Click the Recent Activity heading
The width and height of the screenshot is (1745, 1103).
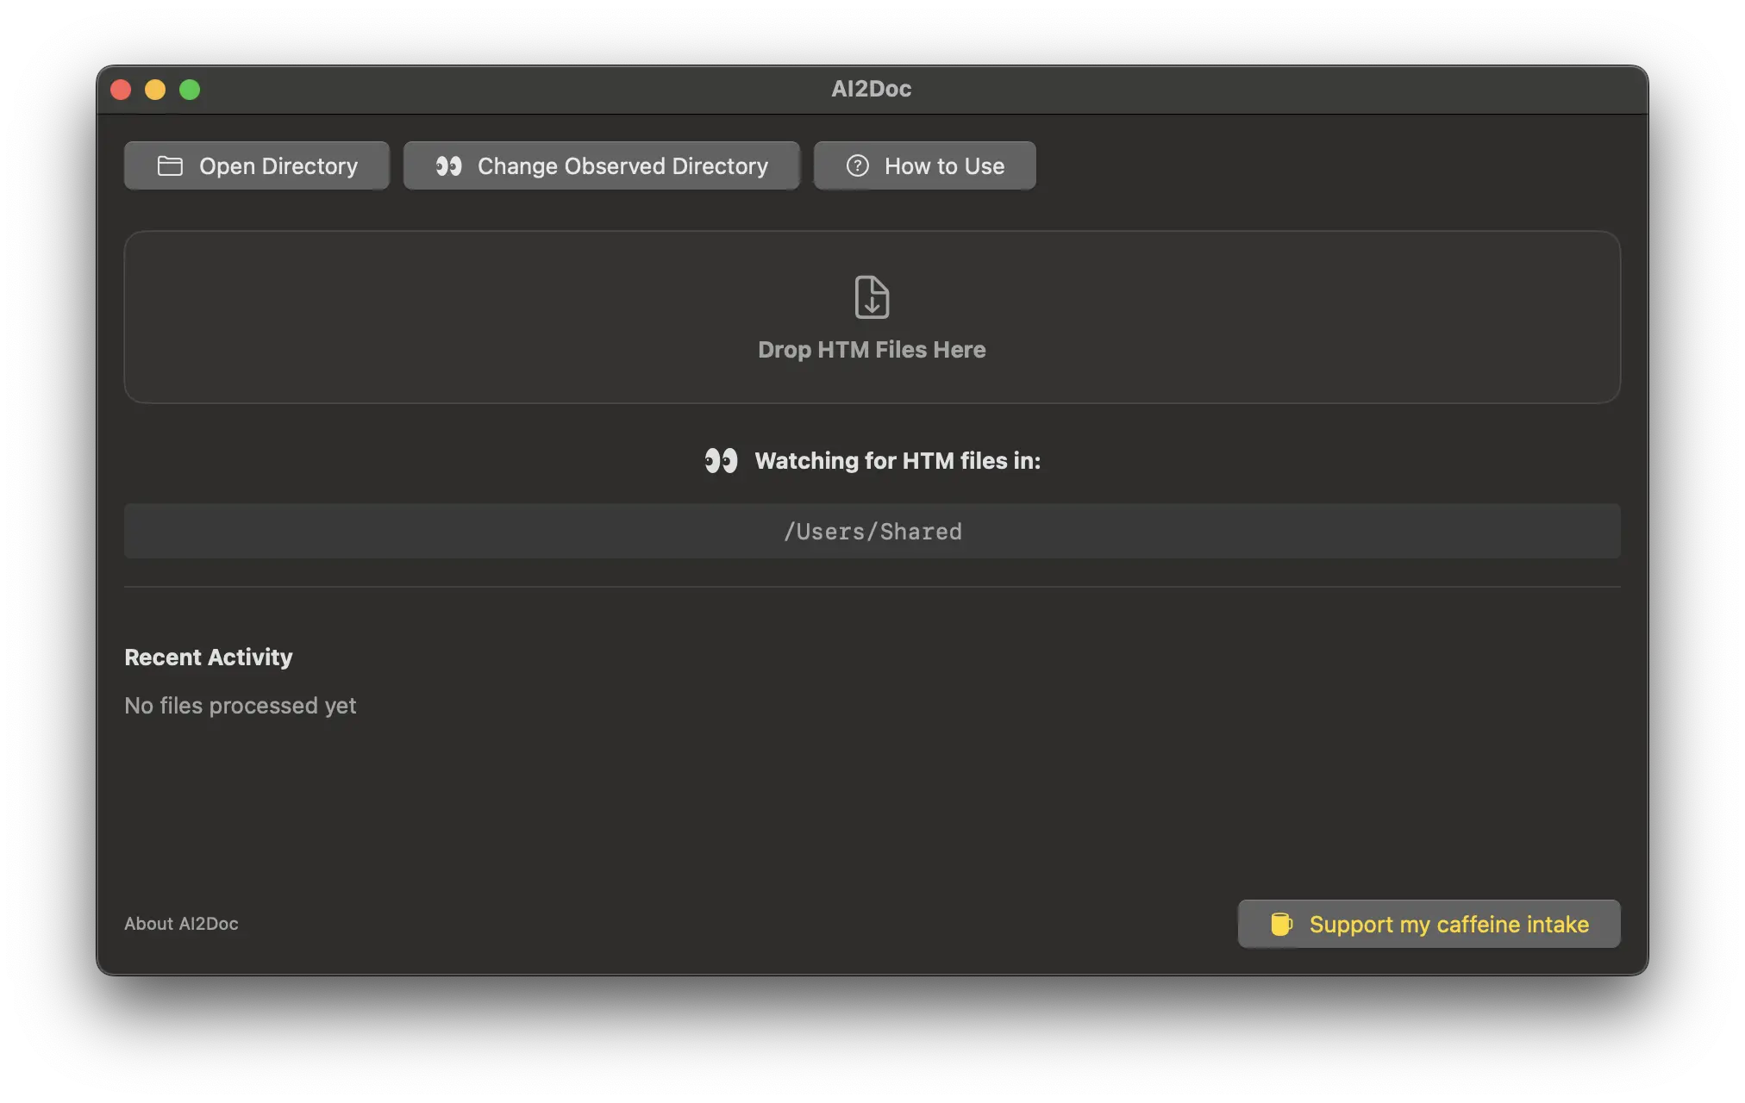209,657
